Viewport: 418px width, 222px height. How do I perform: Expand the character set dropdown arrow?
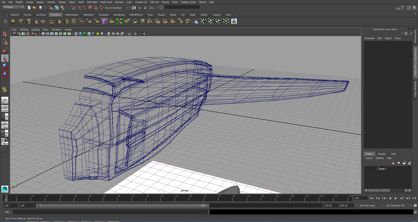[x=383, y=205]
